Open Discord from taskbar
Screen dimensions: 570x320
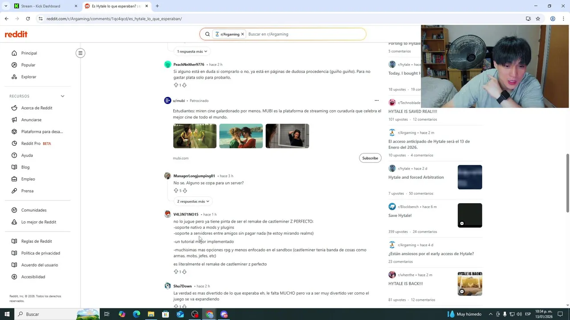click(x=224, y=314)
